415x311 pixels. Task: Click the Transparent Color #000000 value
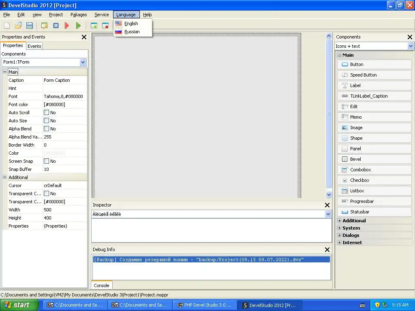click(x=65, y=202)
